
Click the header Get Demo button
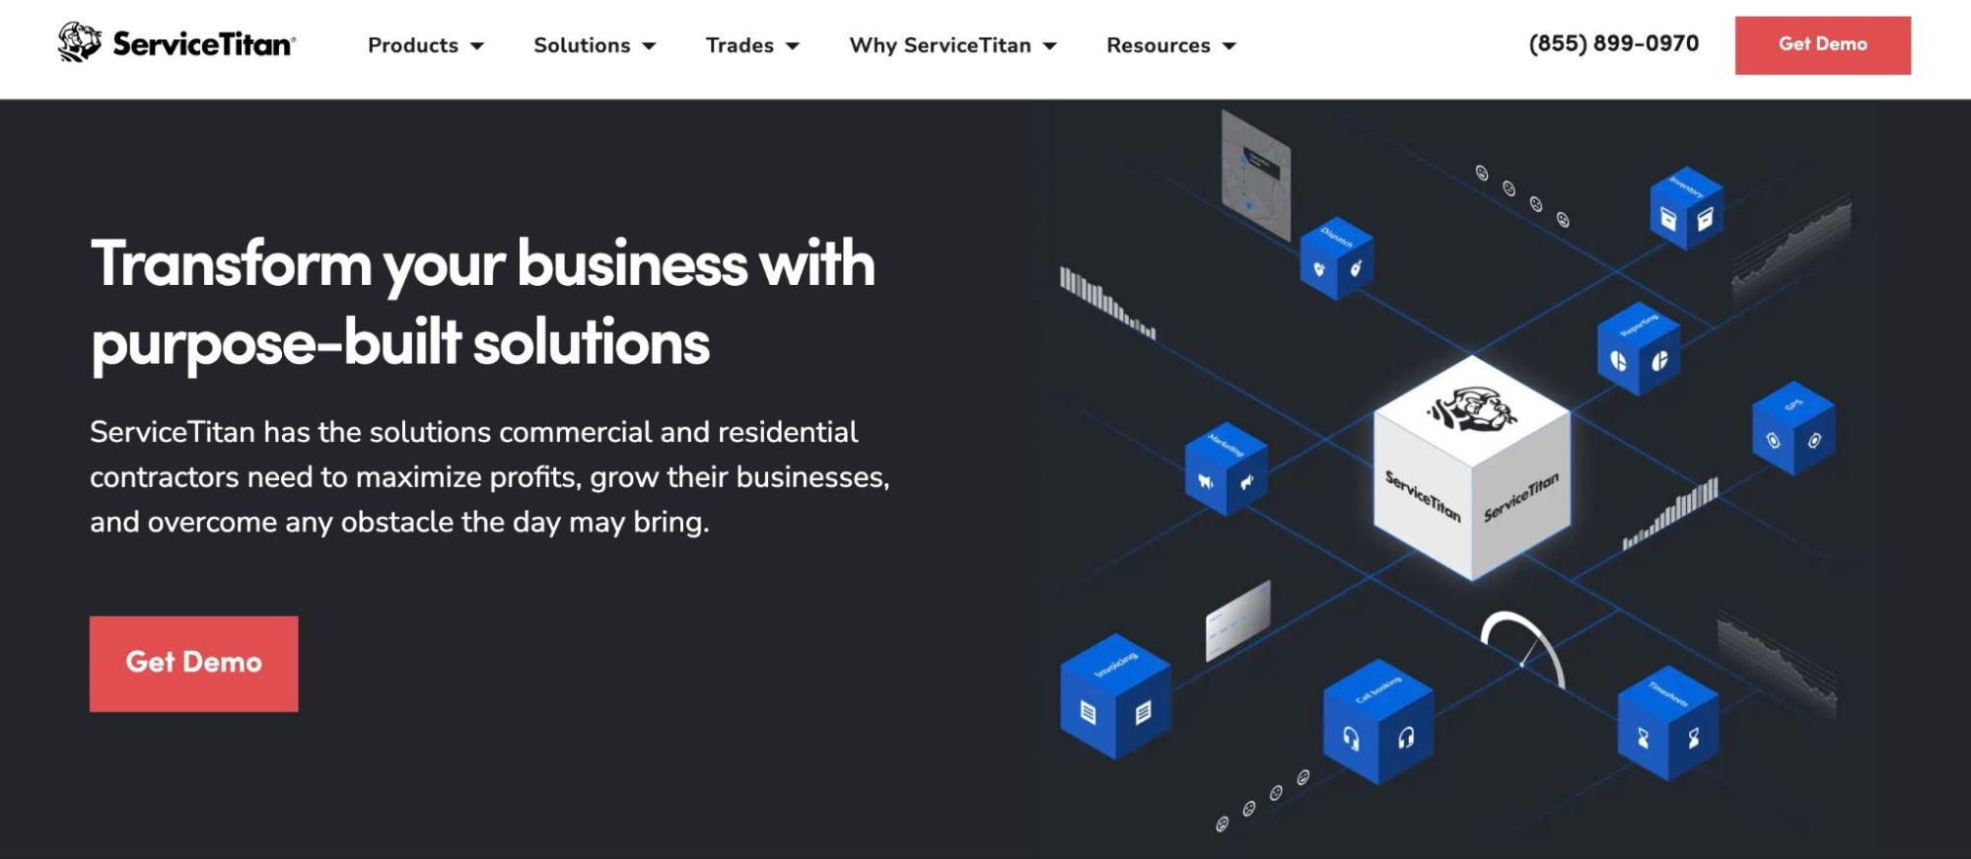click(x=1822, y=44)
